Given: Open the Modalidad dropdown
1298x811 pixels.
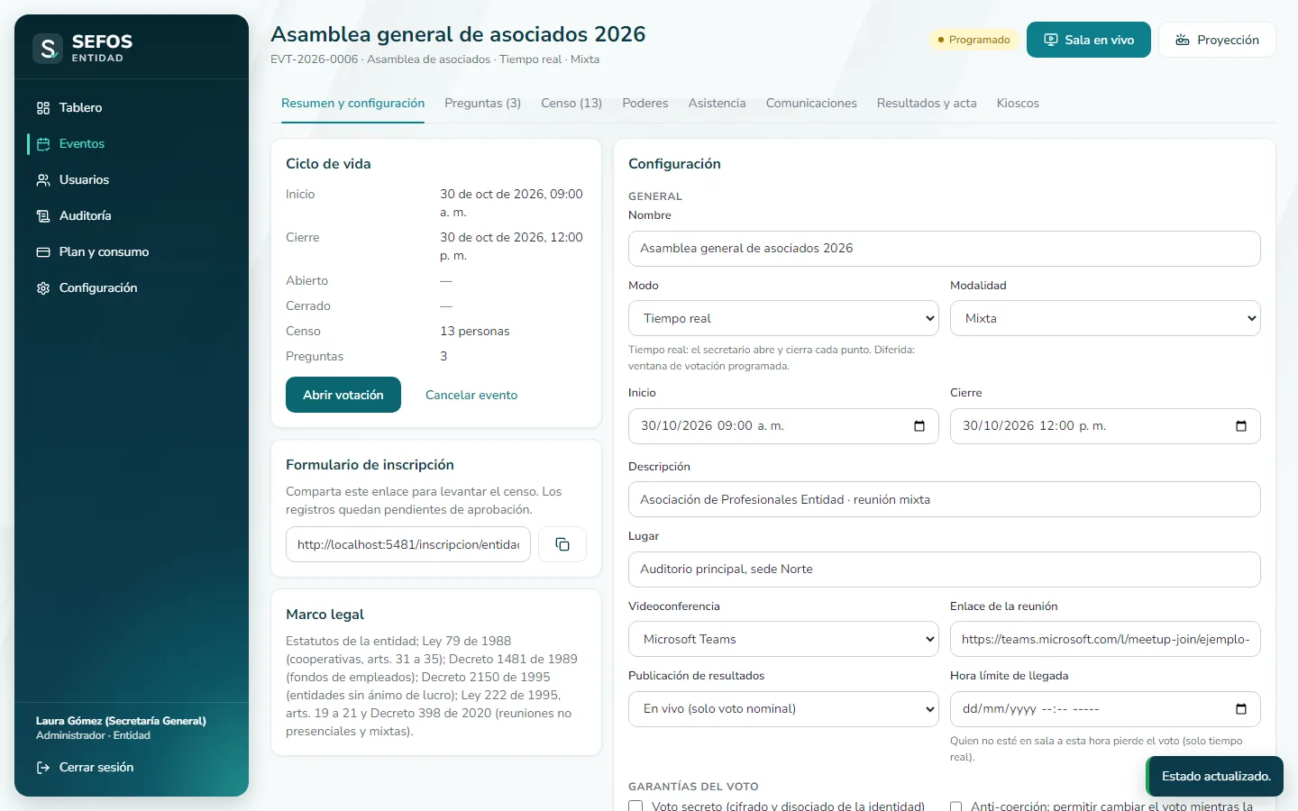Looking at the screenshot, I should point(1105,318).
